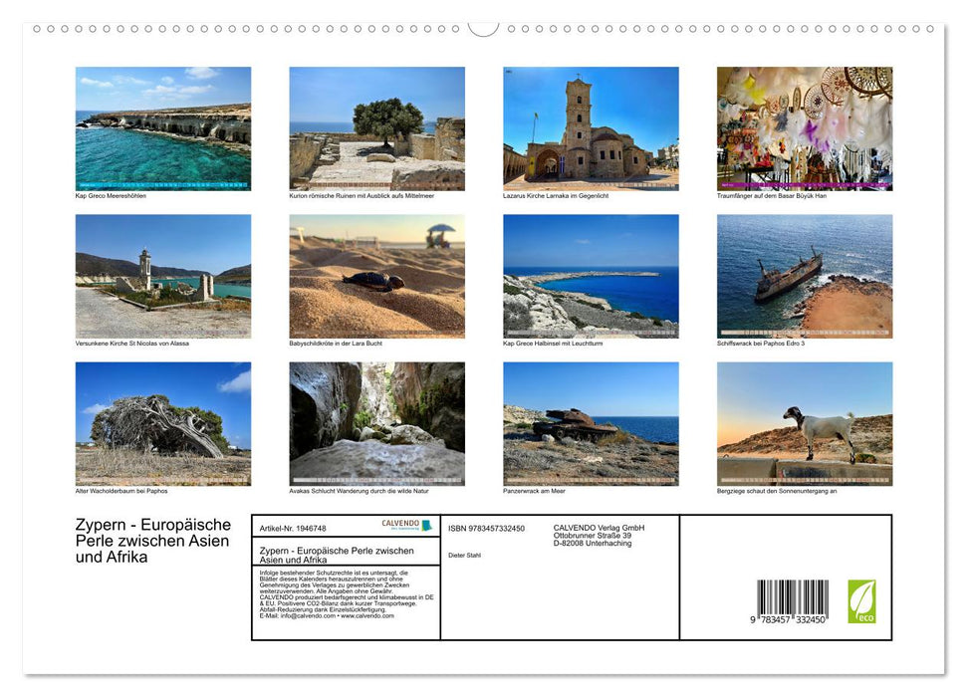This screenshot has width=967, height=697.
Task: Select the Traumfänger Basar Büyük Han photo
Action: click(x=805, y=127)
